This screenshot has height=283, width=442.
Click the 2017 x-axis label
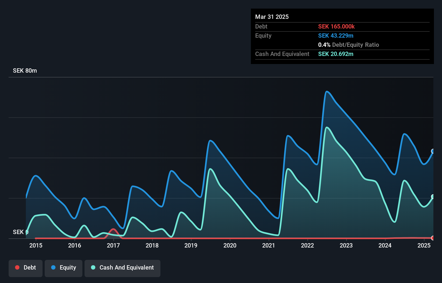point(113,245)
